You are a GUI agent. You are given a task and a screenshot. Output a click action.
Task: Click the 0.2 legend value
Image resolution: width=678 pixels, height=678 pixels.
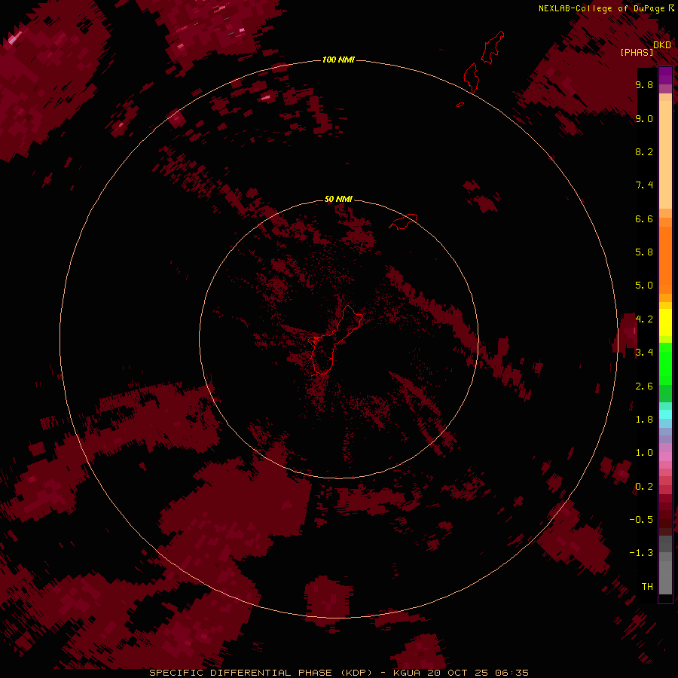point(644,487)
